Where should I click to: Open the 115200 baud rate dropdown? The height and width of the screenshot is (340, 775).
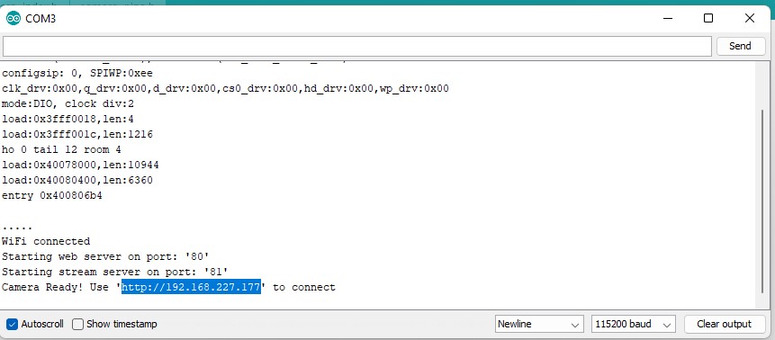[x=633, y=324]
